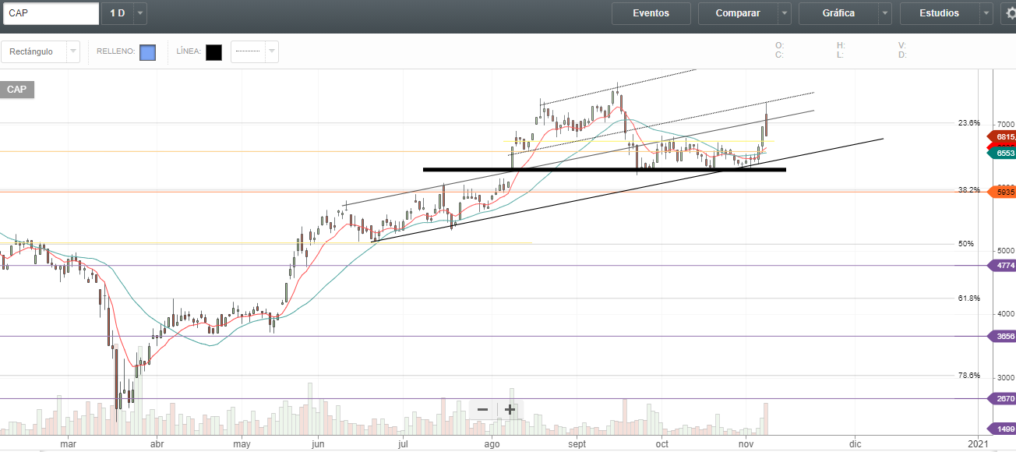Zoom out with the minus button
Viewport: 1016px width, 452px height.
pos(483,410)
